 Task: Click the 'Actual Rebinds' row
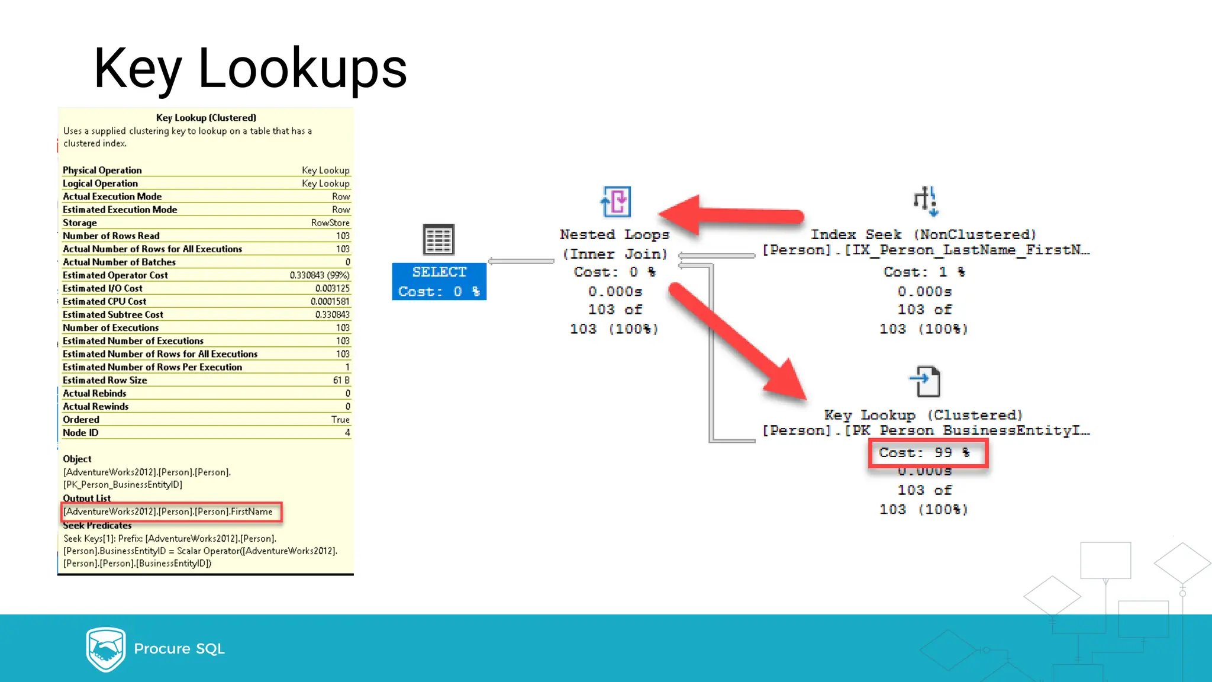point(206,393)
